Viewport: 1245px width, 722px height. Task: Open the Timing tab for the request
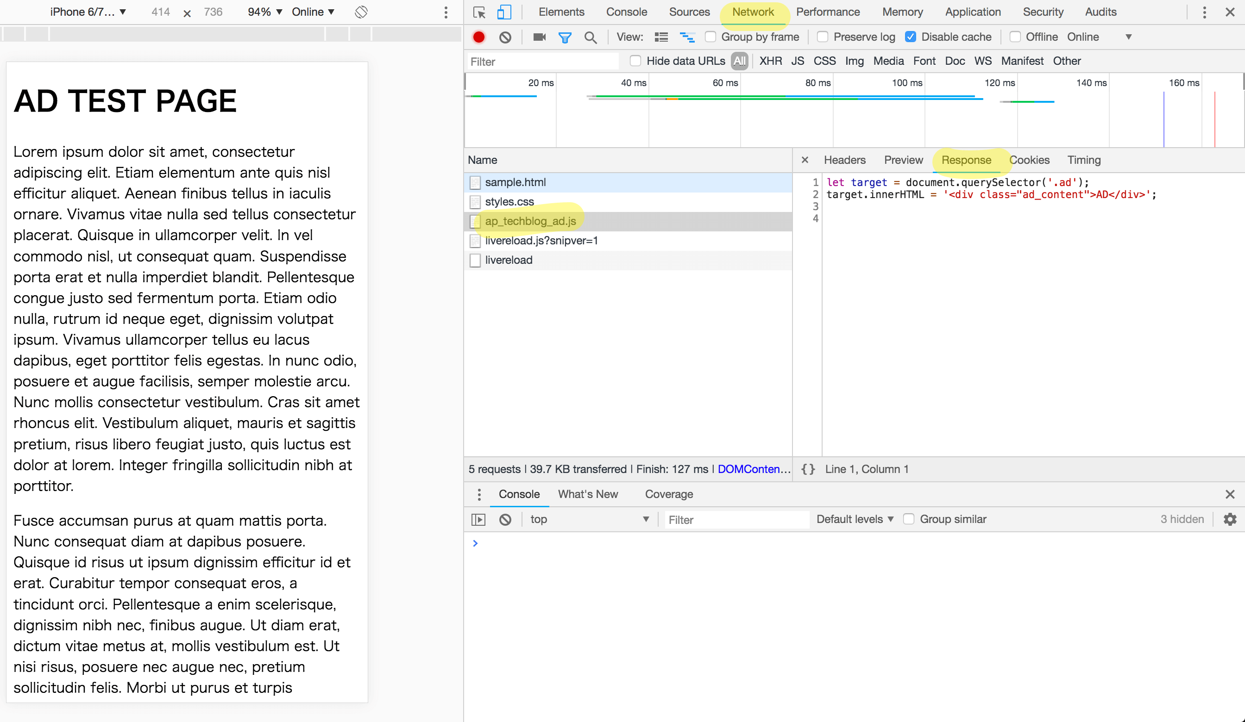click(1084, 160)
